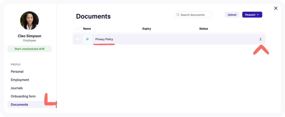Open the Personal profile section

point(17,72)
